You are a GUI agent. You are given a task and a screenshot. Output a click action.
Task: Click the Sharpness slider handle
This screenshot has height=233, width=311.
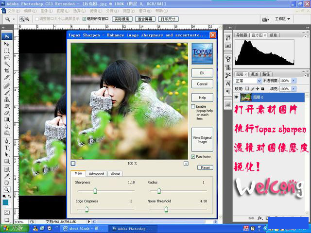(x=95, y=191)
